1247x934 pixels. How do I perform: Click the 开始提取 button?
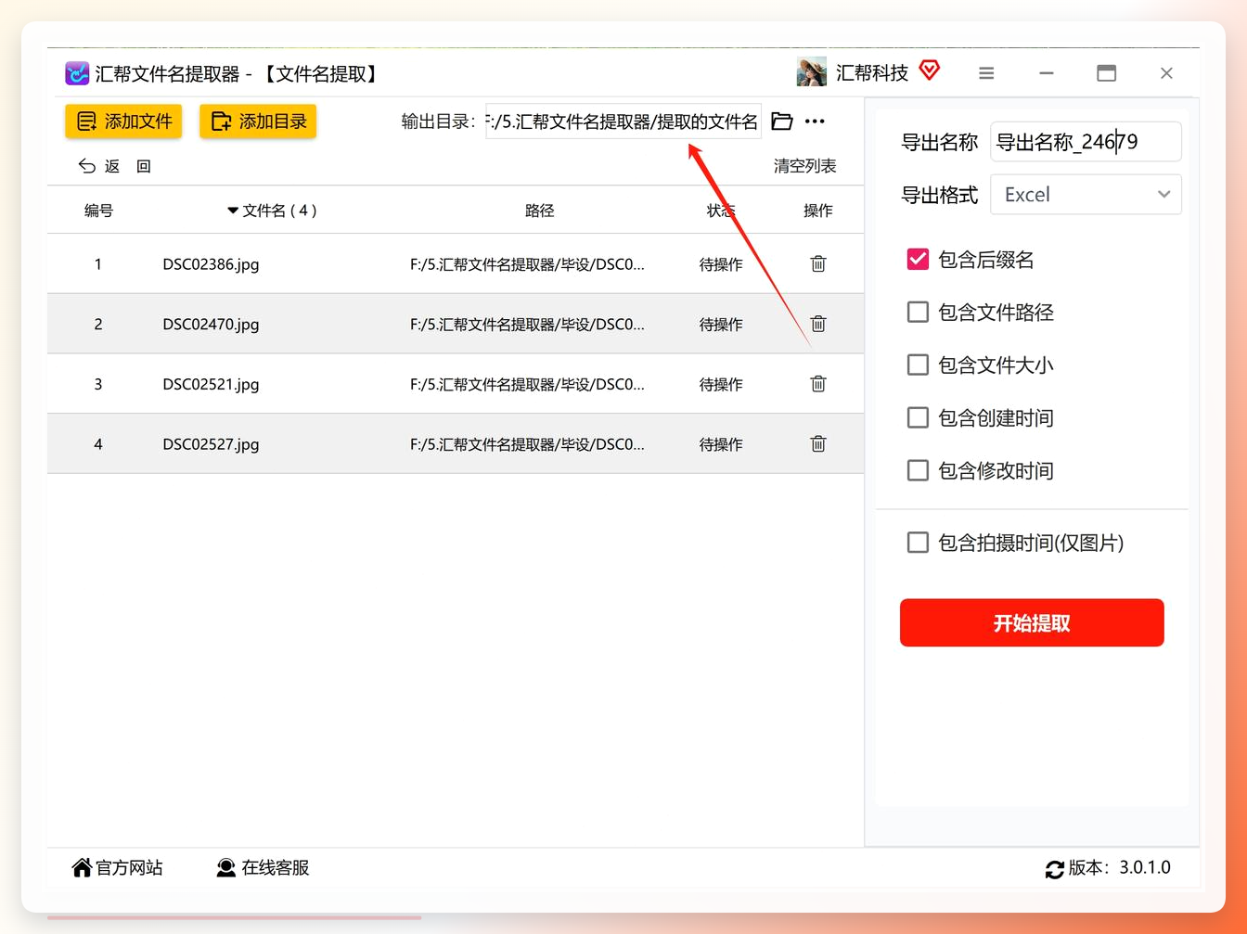(x=1032, y=622)
